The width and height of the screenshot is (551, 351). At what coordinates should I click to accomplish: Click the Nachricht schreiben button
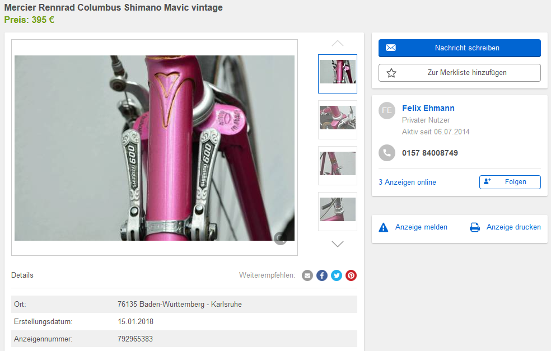coord(460,48)
